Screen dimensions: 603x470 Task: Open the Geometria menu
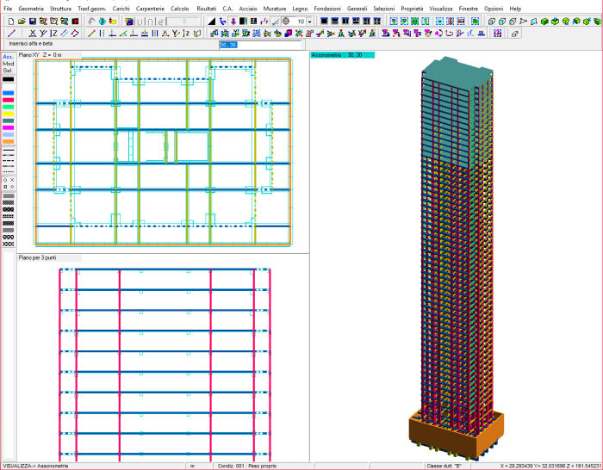click(x=31, y=8)
